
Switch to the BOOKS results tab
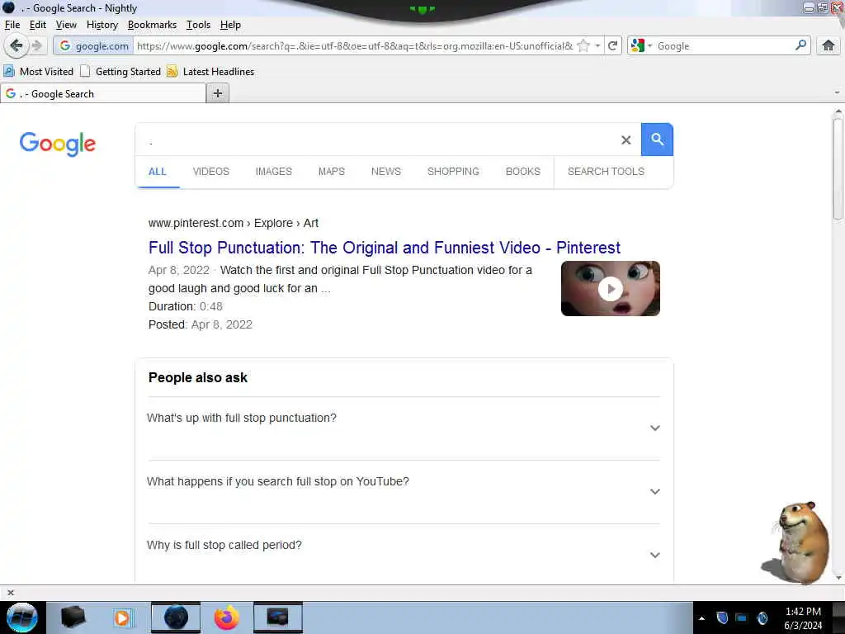522,172
